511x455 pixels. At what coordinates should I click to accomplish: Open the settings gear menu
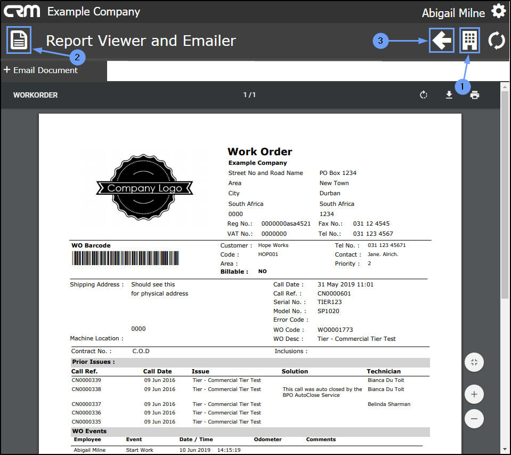pos(498,11)
